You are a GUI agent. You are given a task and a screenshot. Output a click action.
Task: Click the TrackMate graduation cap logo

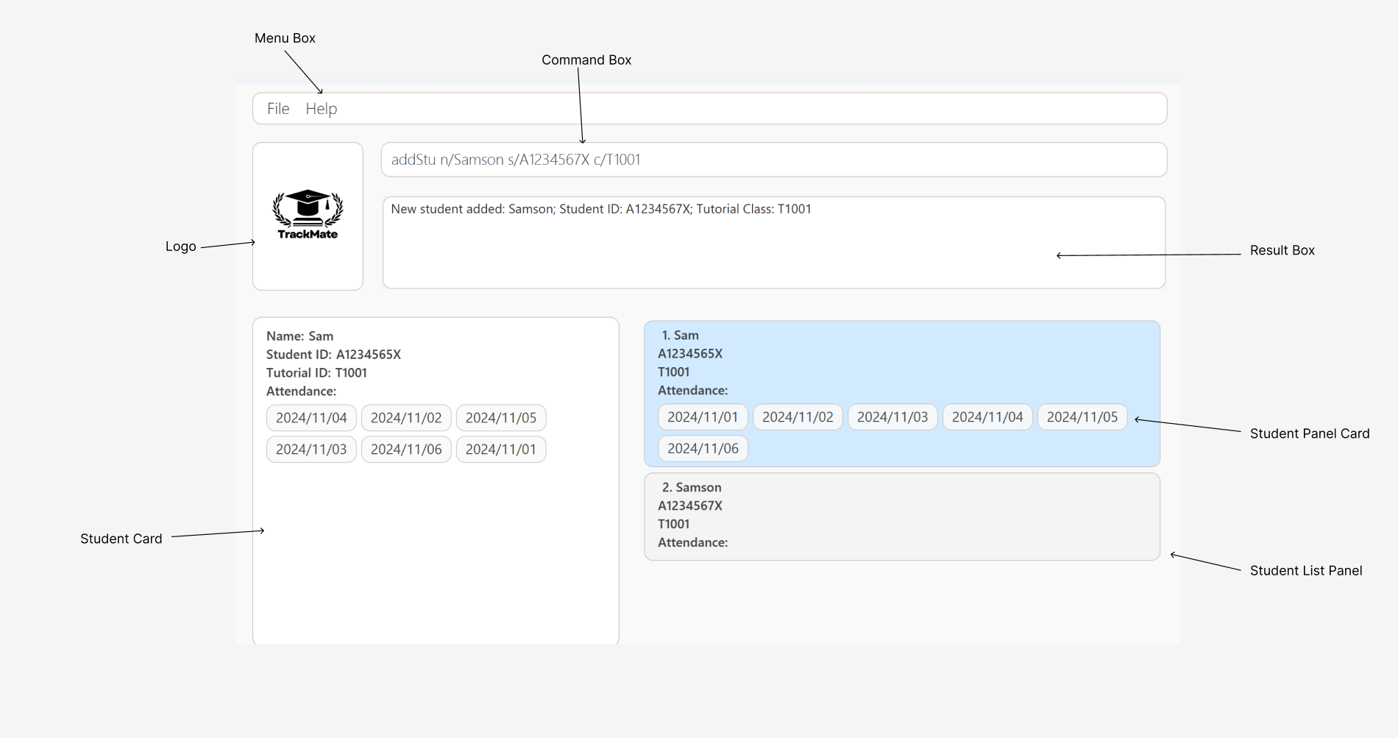point(308,215)
